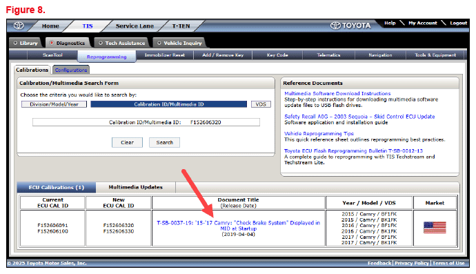Viewport: 476px width, 274px height.
Task: Select the ECU Calibrations (1) tab
Action: (57, 188)
